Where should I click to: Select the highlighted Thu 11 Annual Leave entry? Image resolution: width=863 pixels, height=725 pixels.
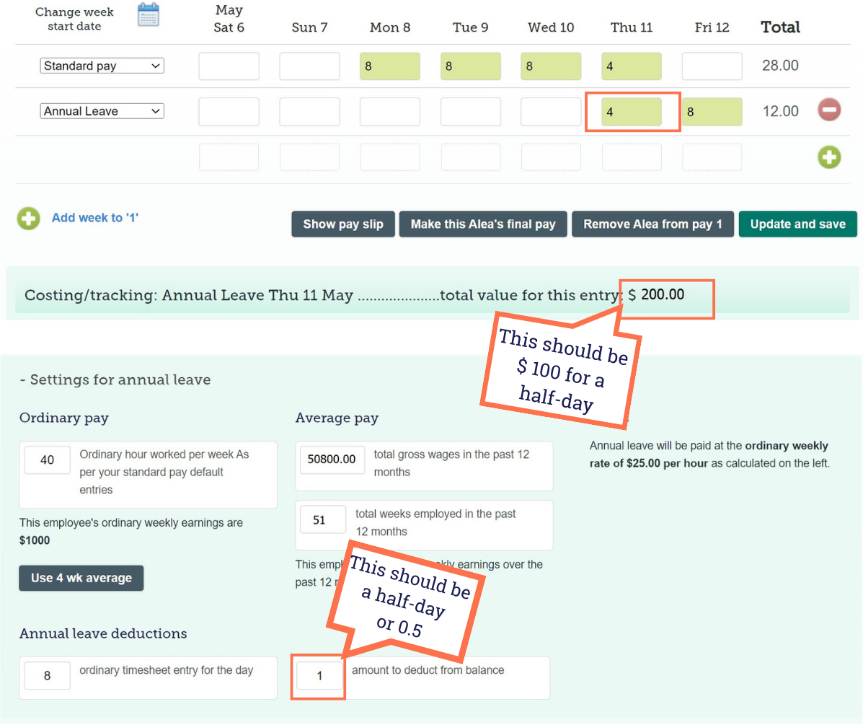632,112
